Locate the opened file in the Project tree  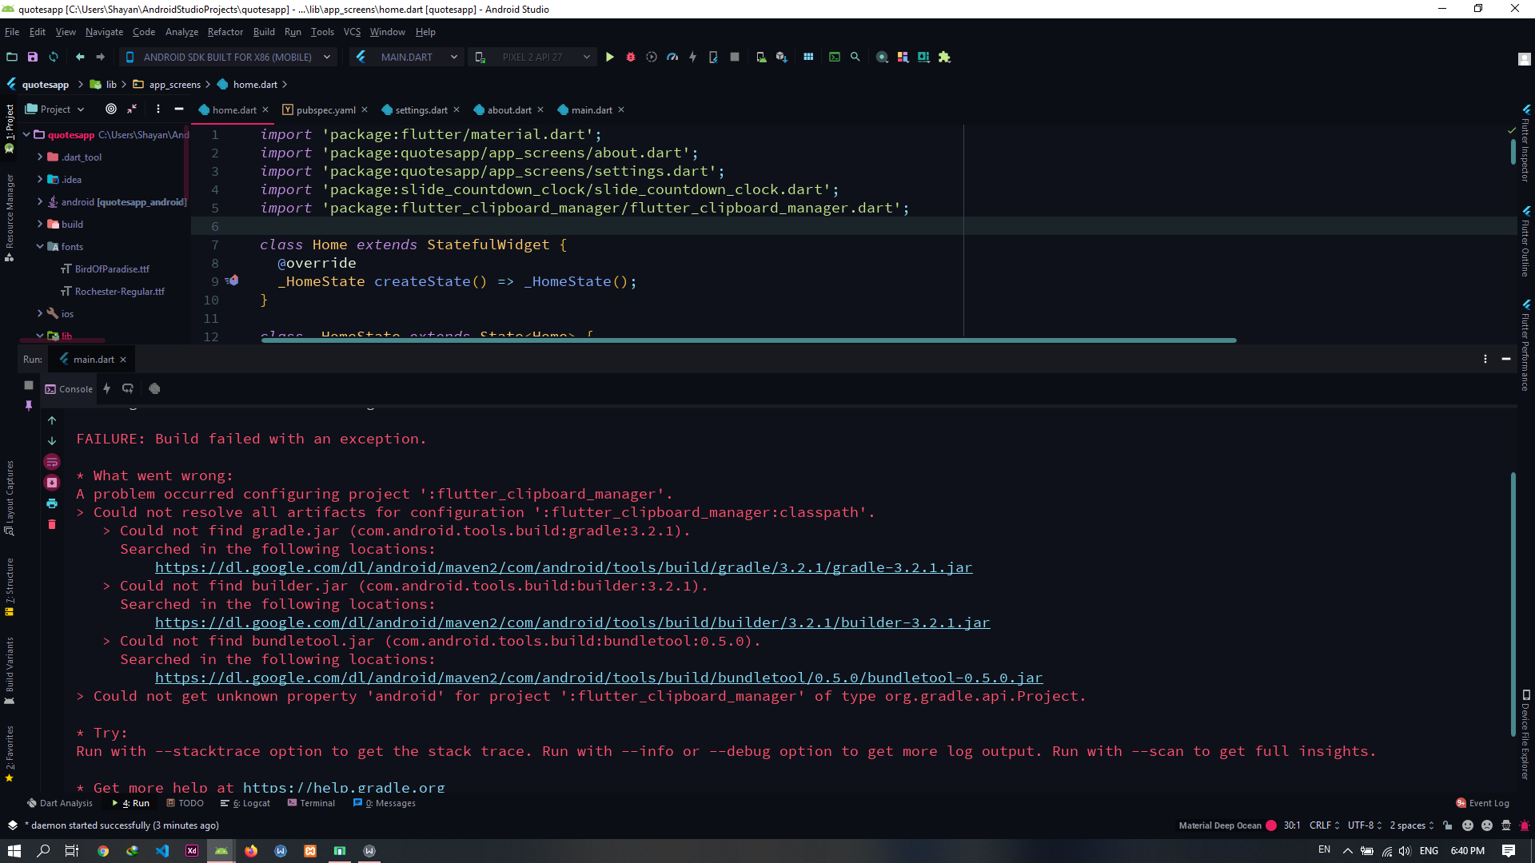point(111,109)
